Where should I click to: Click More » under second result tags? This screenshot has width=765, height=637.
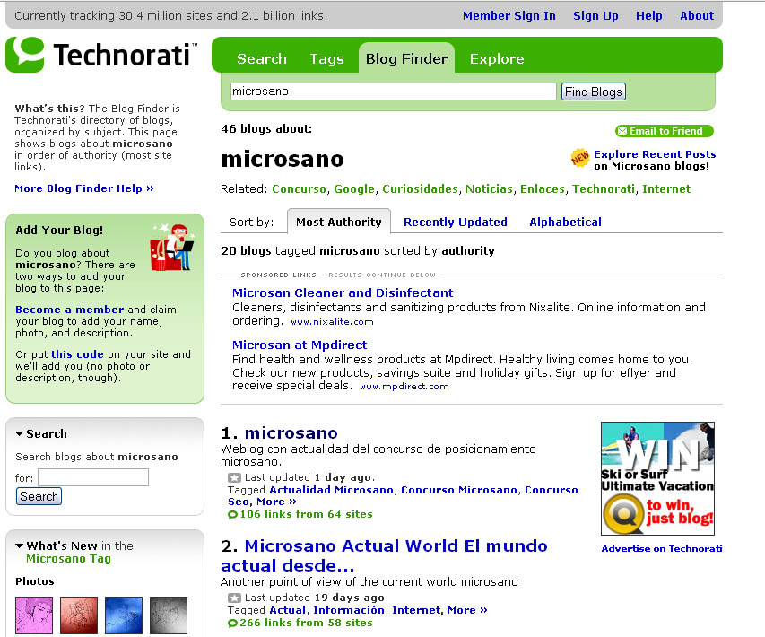[x=467, y=610]
